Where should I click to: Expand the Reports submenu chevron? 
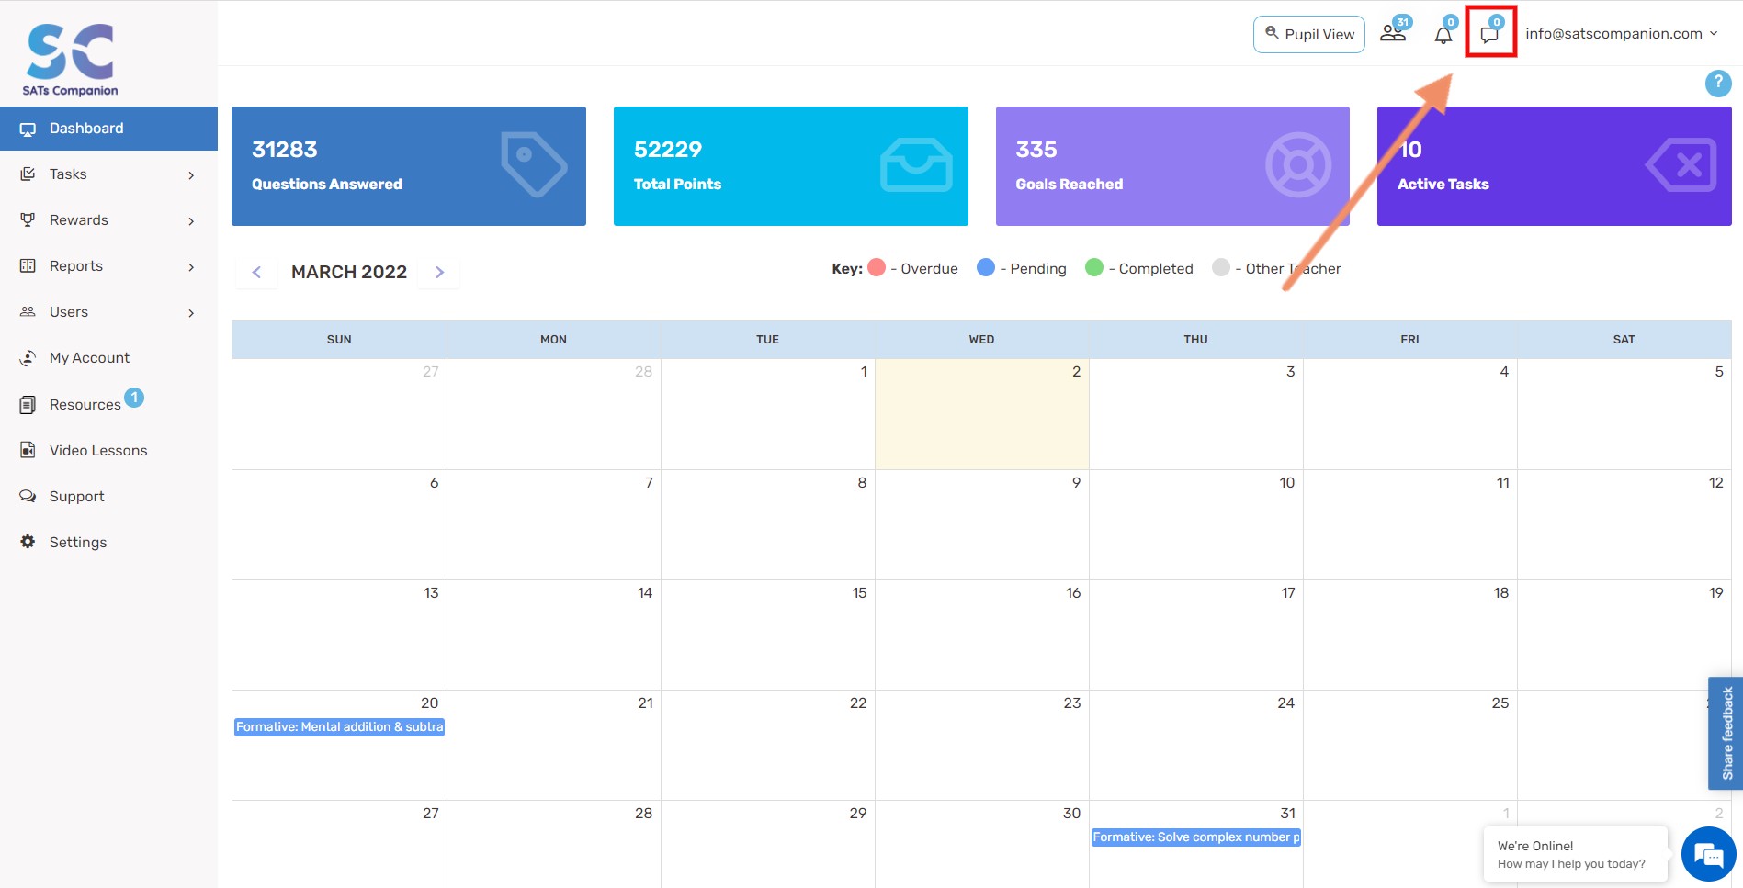click(x=191, y=267)
